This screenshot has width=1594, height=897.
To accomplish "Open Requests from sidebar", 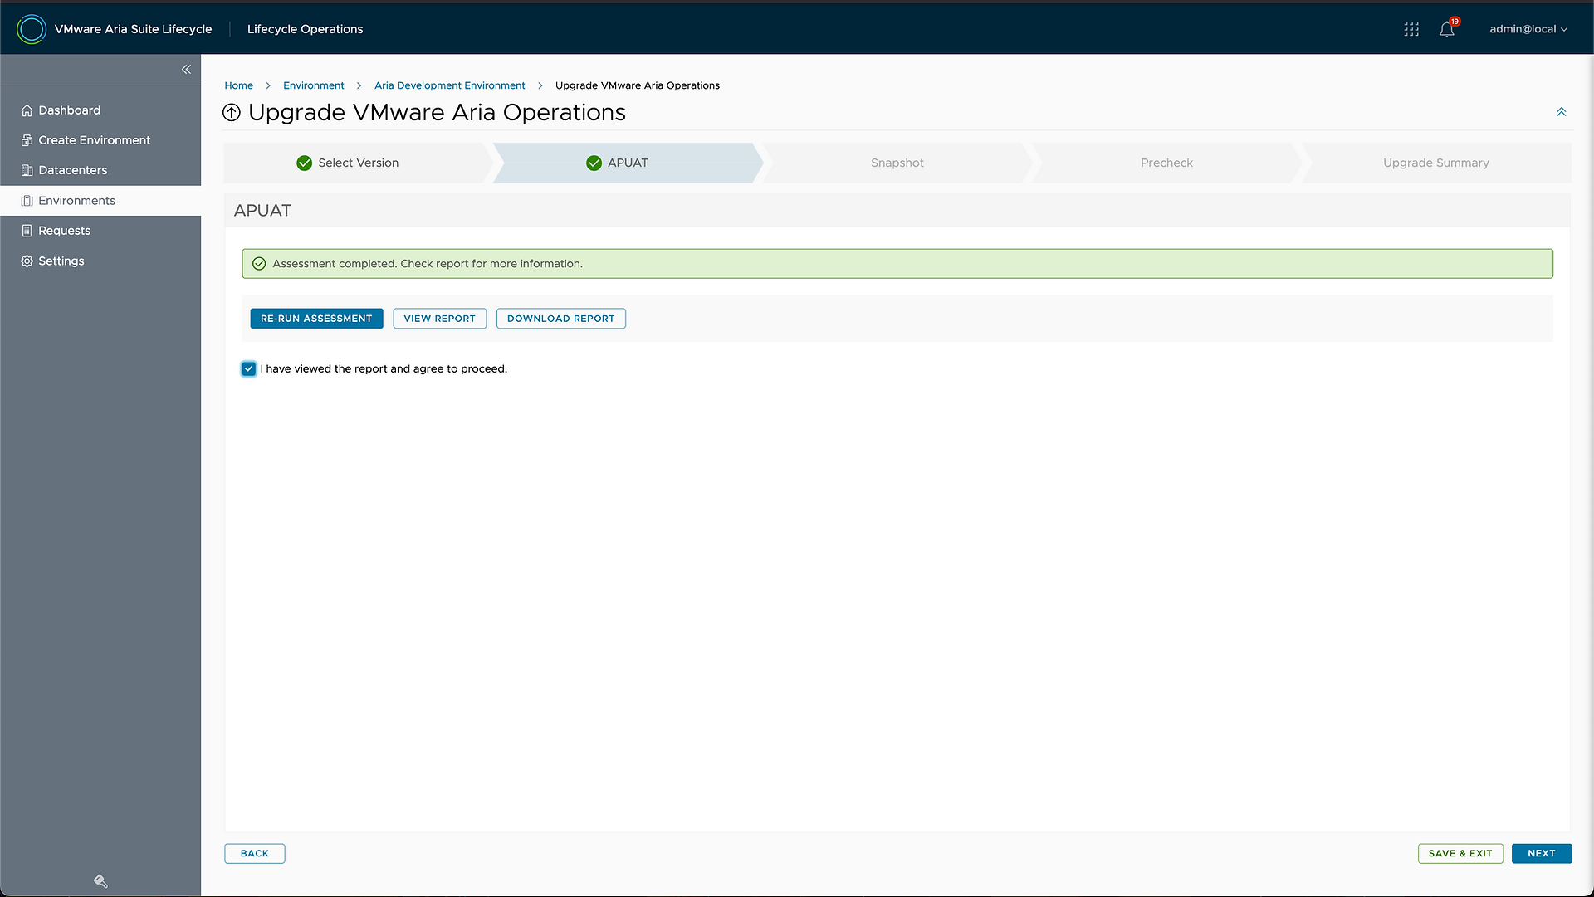I will tap(100, 231).
